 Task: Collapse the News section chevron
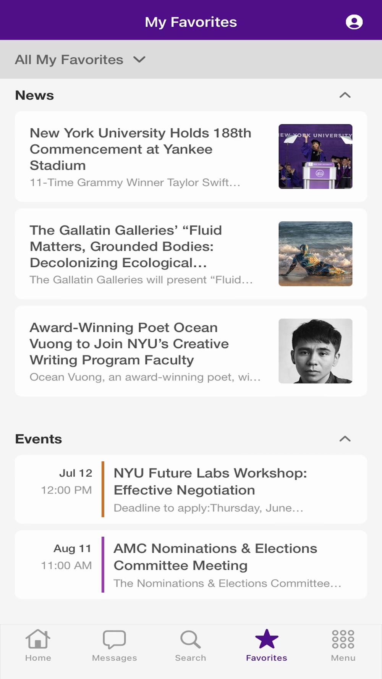click(345, 95)
